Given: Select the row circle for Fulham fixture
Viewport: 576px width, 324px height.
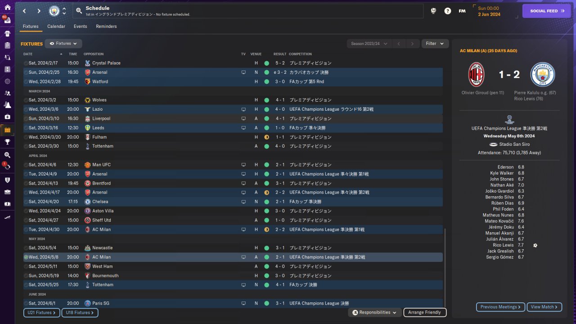Looking at the screenshot, I should coord(26,137).
